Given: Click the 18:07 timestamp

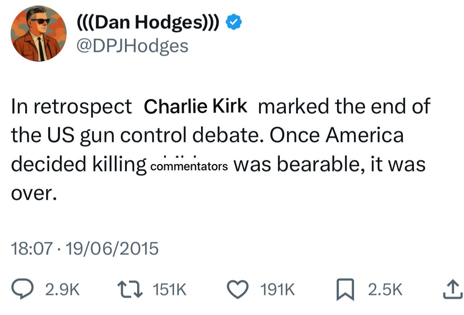Looking at the screenshot, I should [x=32, y=249].
